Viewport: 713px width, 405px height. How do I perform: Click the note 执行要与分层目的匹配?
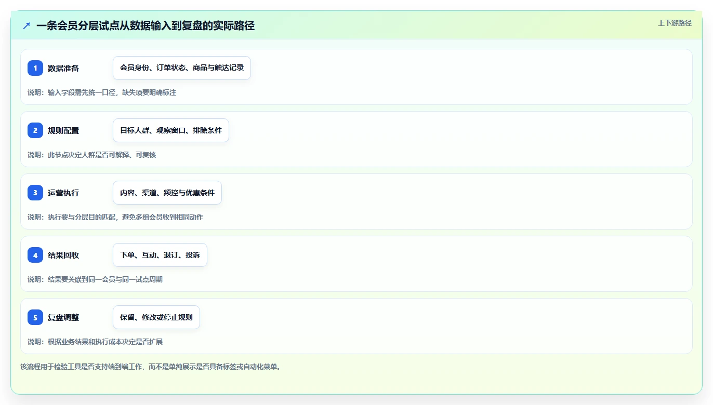(x=82, y=217)
